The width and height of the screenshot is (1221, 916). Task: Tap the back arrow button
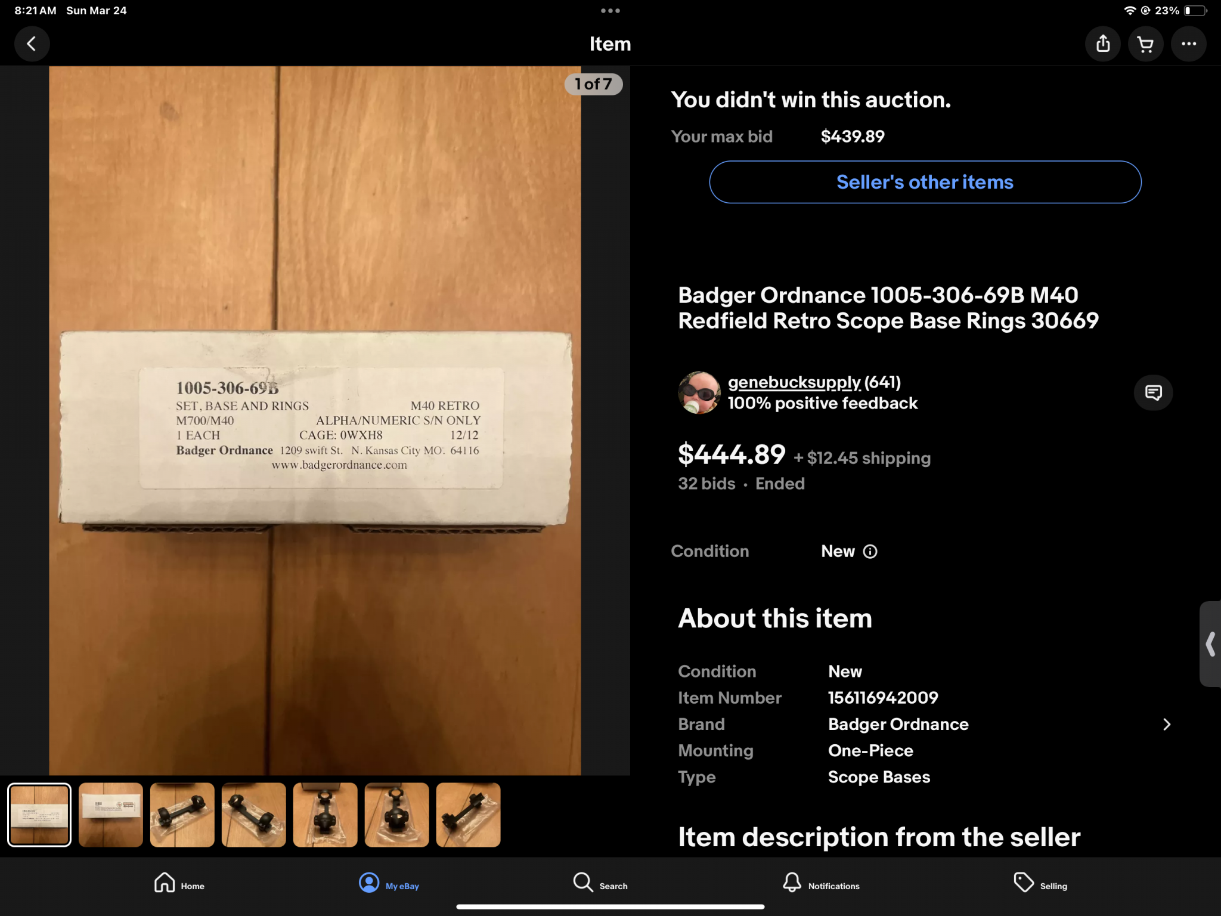[x=32, y=44]
